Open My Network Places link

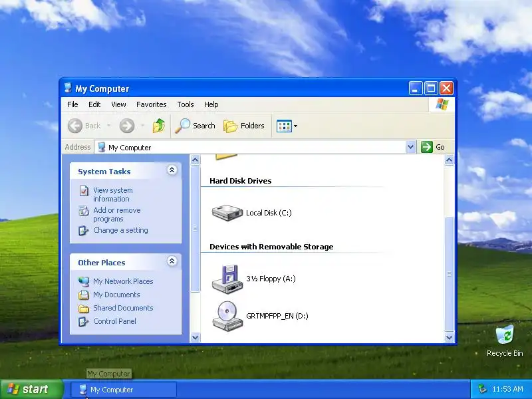pos(123,281)
